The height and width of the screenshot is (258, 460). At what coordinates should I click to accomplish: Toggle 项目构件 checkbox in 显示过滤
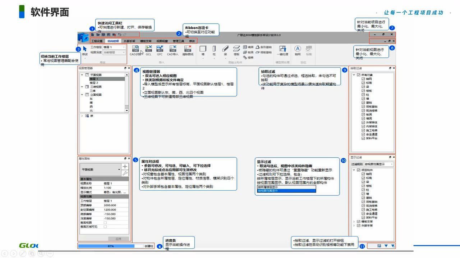(358, 170)
